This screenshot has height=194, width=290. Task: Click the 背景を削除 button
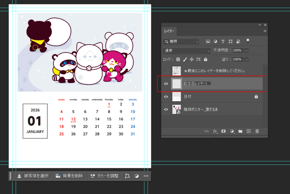70,176
